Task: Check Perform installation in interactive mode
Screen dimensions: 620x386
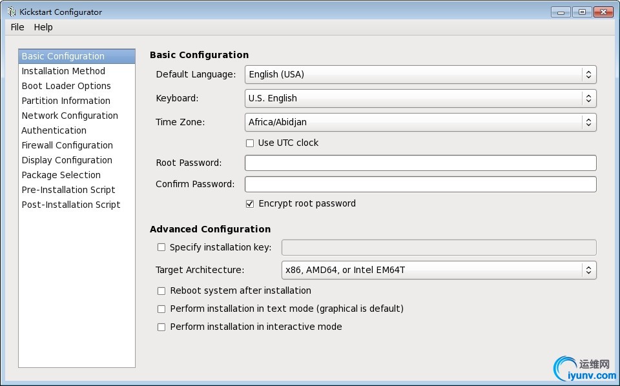Action: tap(161, 327)
